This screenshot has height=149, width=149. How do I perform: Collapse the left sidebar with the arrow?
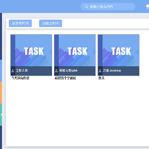[x=1, y=115]
